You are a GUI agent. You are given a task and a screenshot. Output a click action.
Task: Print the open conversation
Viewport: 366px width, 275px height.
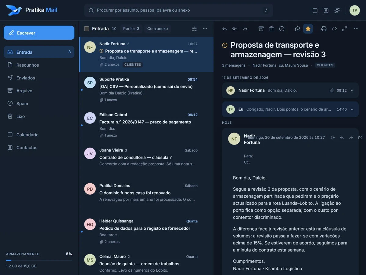[x=324, y=29]
